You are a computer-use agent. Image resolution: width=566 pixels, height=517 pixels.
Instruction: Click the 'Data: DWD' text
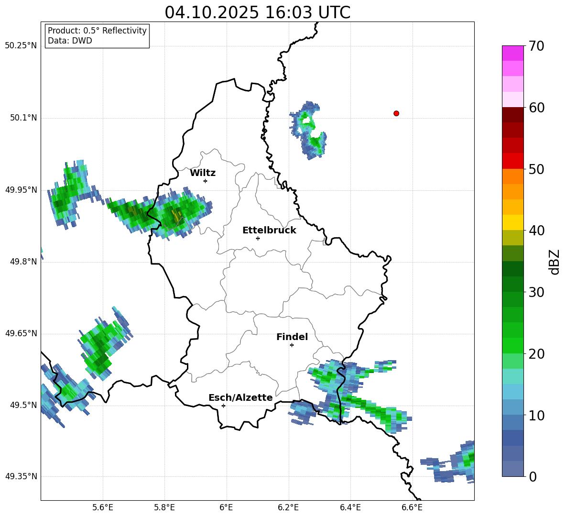coord(70,41)
